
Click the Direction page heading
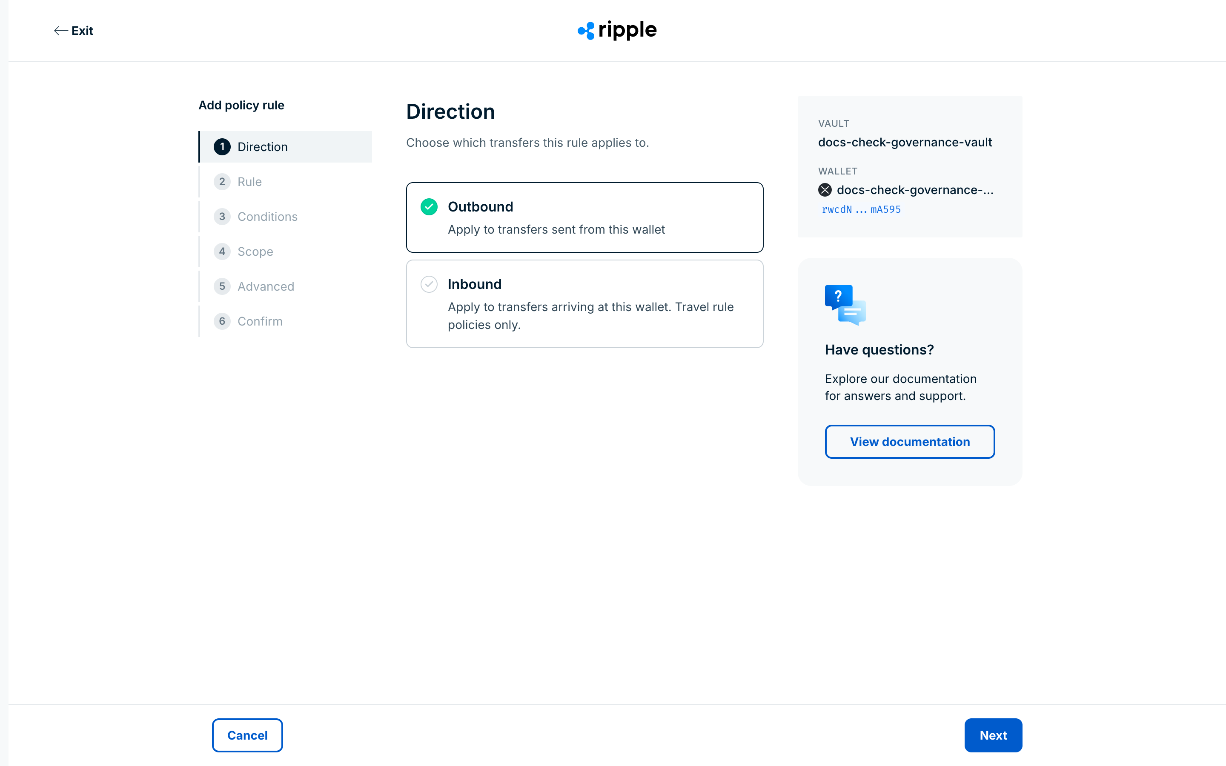click(x=450, y=111)
